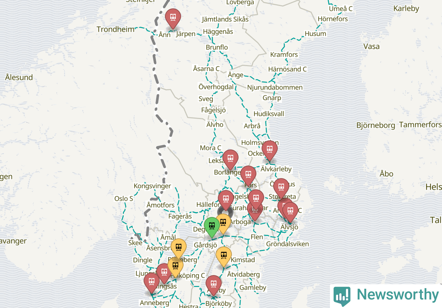Viewport: 442px width, 308px height.
Task: Click the Vasa city label
Action: [x=371, y=46]
